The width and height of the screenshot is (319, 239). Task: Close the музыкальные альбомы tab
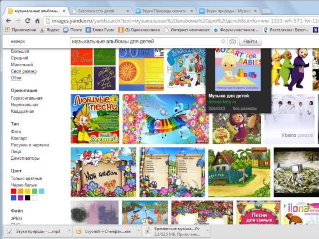point(64,11)
